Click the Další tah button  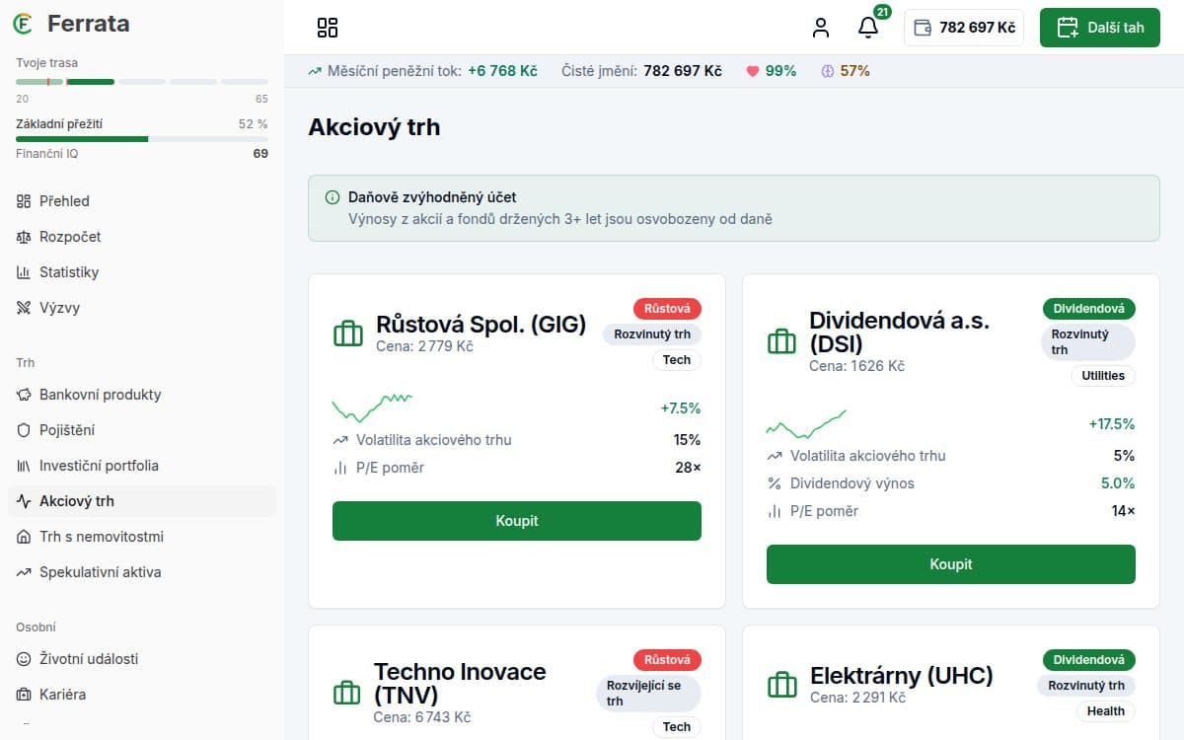pyautogui.click(x=1100, y=28)
